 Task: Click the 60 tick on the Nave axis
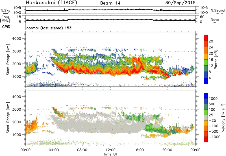click(202, 17)
